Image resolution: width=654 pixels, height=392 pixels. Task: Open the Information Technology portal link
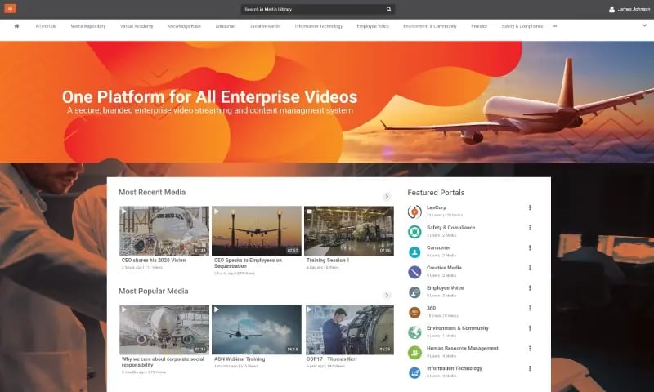point(453,368)
